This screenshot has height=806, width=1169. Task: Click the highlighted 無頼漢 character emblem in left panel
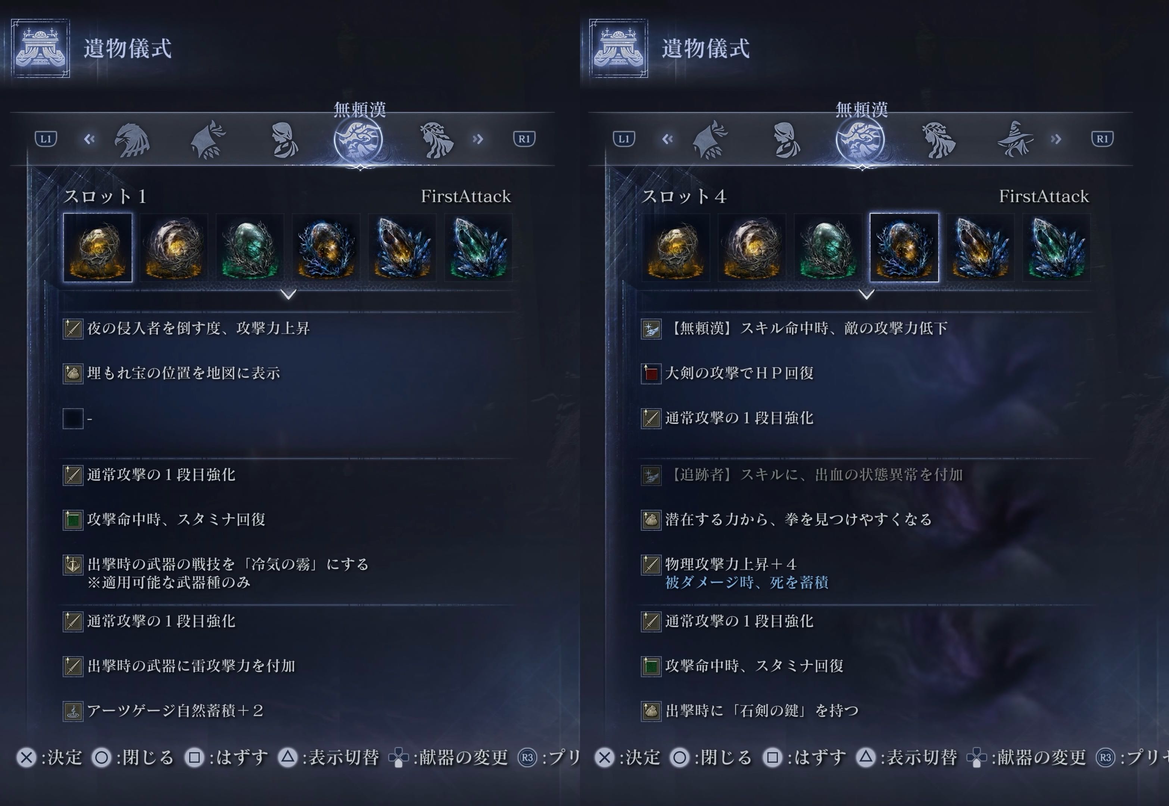click(358, 140)
